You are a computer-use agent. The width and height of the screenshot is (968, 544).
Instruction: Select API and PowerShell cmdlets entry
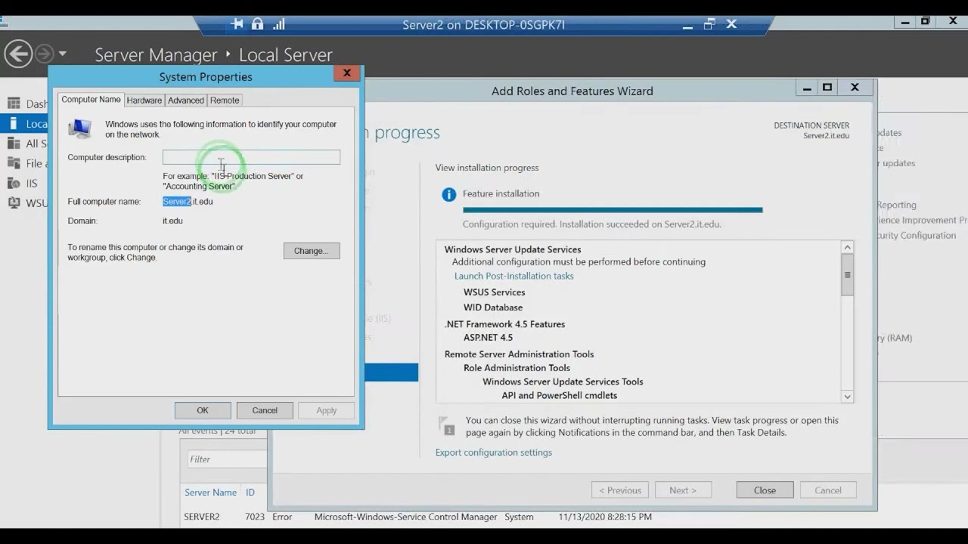click(x=559, y=395)
